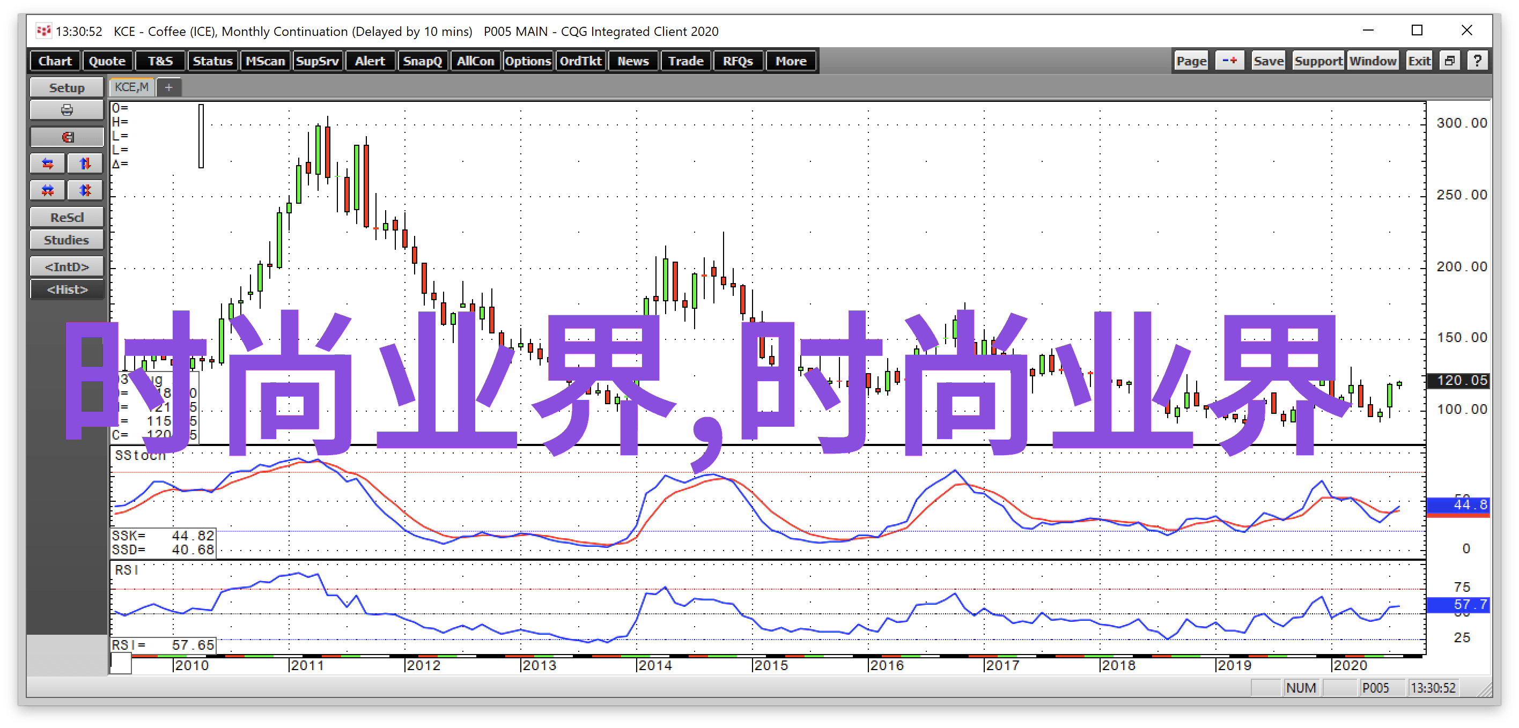This screenshot has height=728, width=1519.
Task: Open the Window menu
Action: (x=1372, y=61)
